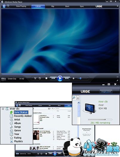Turn on shuffle in the large player
Image resolution: width=120 pixels, height=157 pixels.
(x=35, y=78)
